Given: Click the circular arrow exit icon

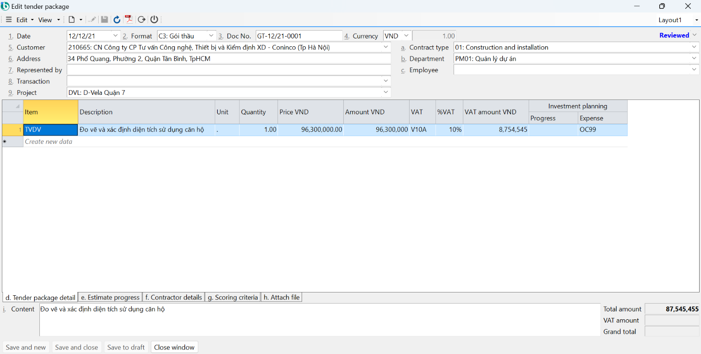Looking at the screenshot, I should [x=142, y=19].
